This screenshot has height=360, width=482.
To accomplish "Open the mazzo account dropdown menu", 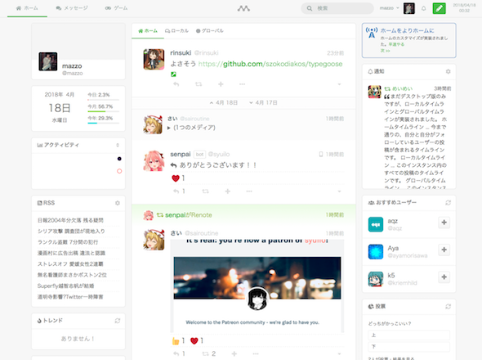I will pyautogui.click(x=389, y=8).
